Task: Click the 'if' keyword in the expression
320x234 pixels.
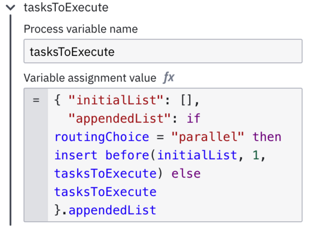Action: 193,118
